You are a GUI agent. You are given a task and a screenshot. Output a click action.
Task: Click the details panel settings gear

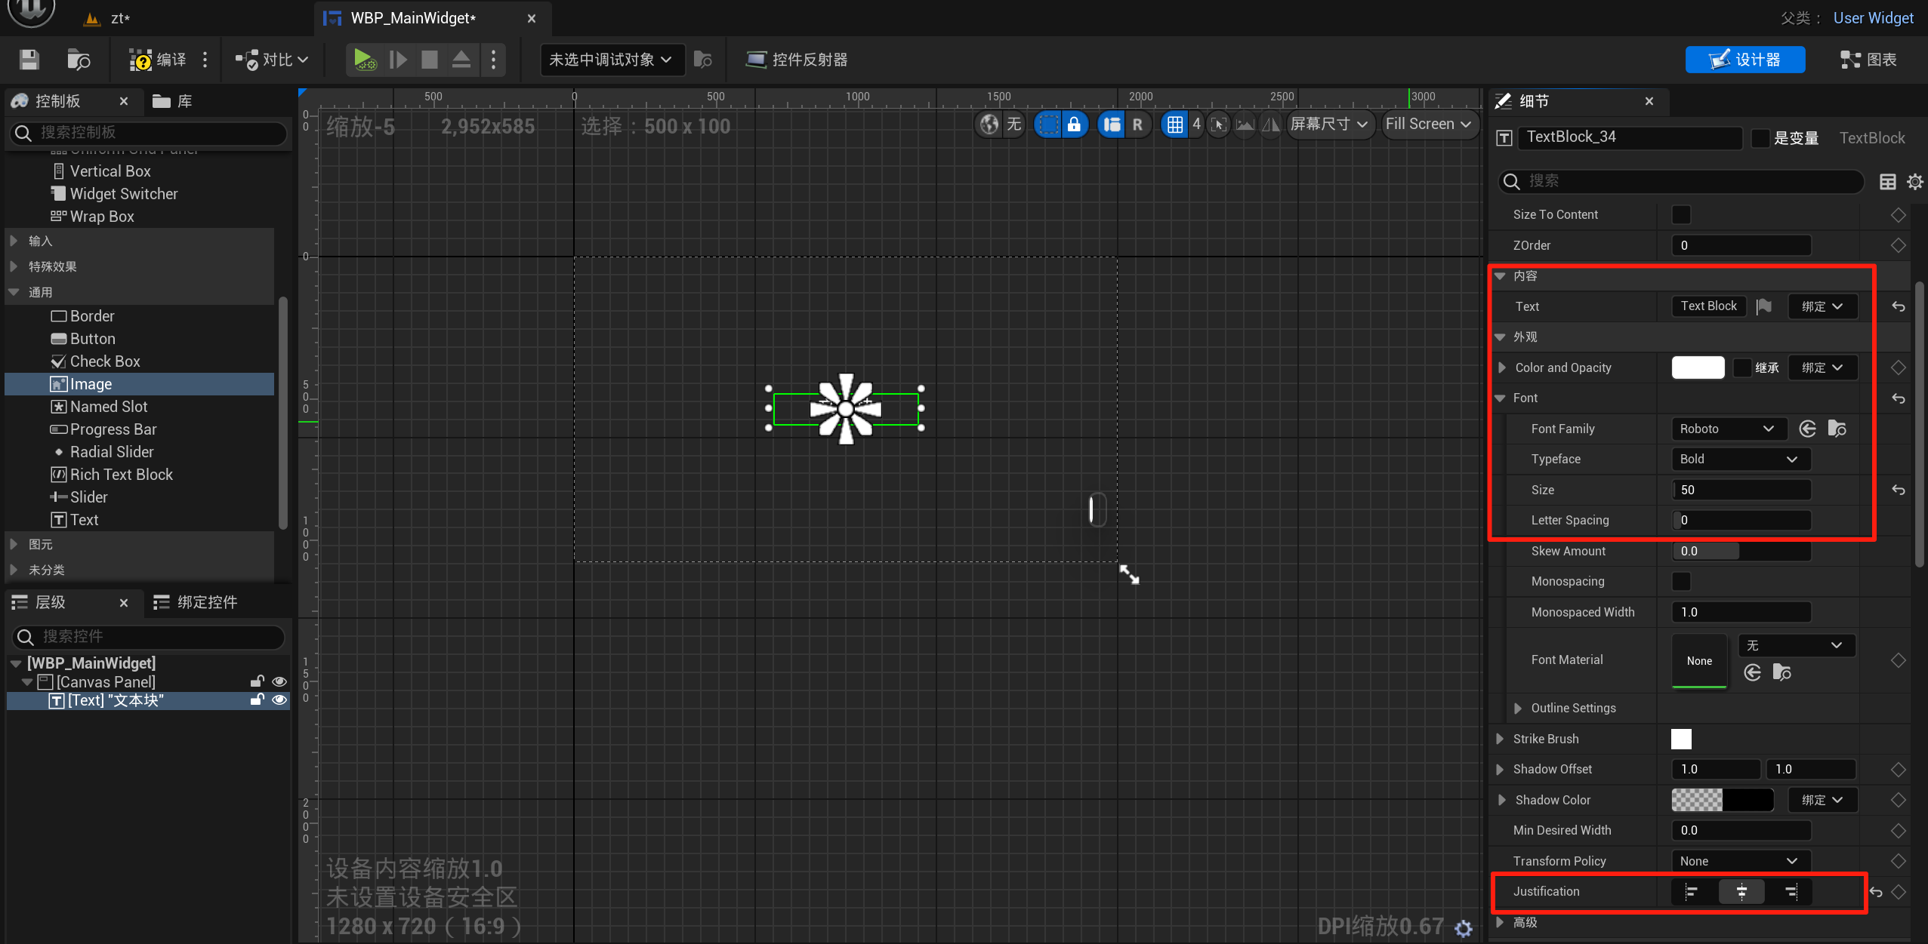tap(1914, 182)
